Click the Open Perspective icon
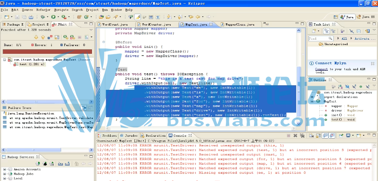The image size is (378, 181). coord(336,17)
